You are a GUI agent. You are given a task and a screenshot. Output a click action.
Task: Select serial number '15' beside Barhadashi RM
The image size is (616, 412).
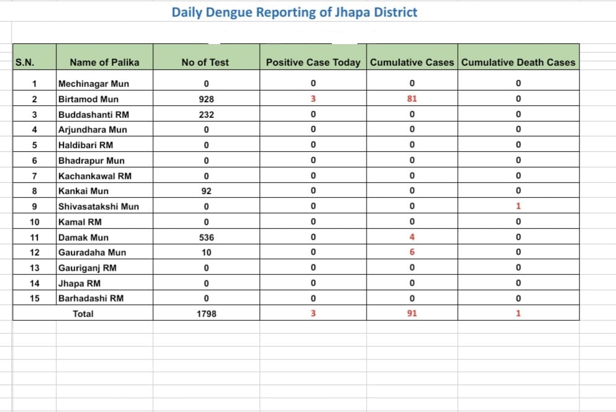point(34,298)
